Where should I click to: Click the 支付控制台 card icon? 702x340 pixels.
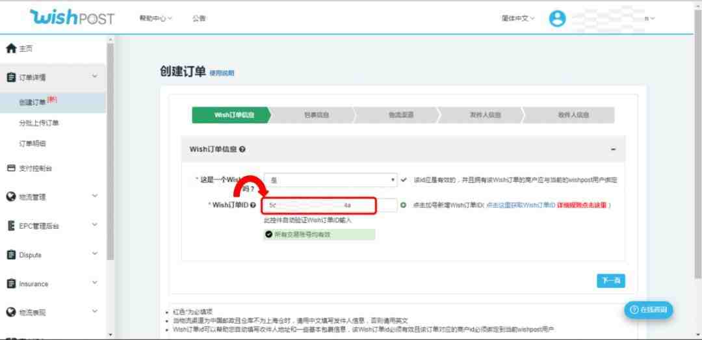(x=11, y=168)
